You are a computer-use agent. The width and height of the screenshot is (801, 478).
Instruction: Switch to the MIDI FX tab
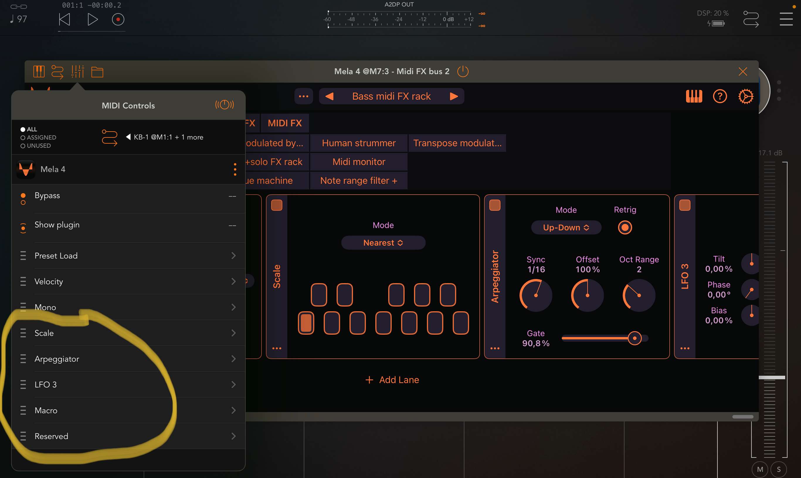coord(285,123)
